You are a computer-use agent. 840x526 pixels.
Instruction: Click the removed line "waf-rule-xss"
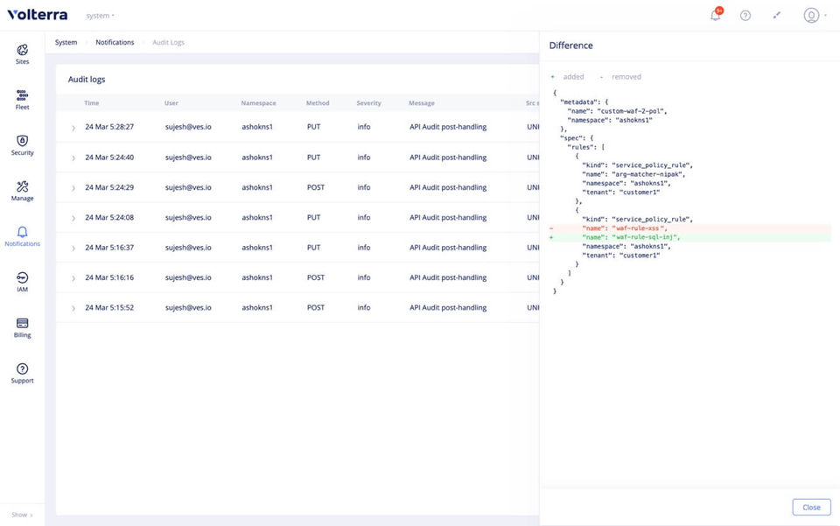(689, 228)
